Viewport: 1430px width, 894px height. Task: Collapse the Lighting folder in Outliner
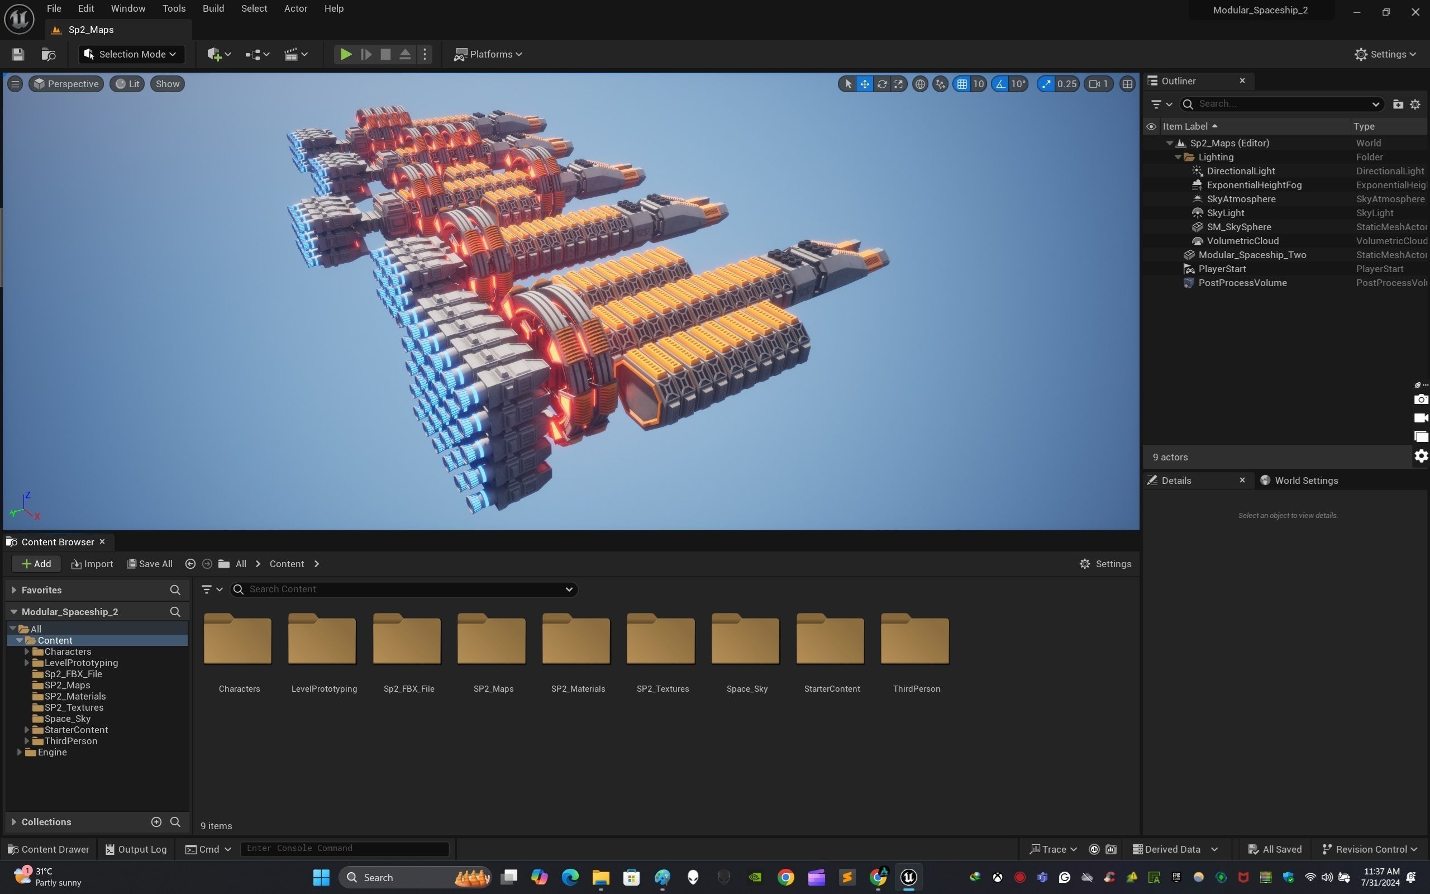pos(1178,157)
